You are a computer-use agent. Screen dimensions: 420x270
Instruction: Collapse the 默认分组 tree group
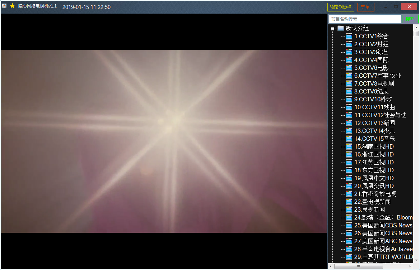click(x=333, y=29)
